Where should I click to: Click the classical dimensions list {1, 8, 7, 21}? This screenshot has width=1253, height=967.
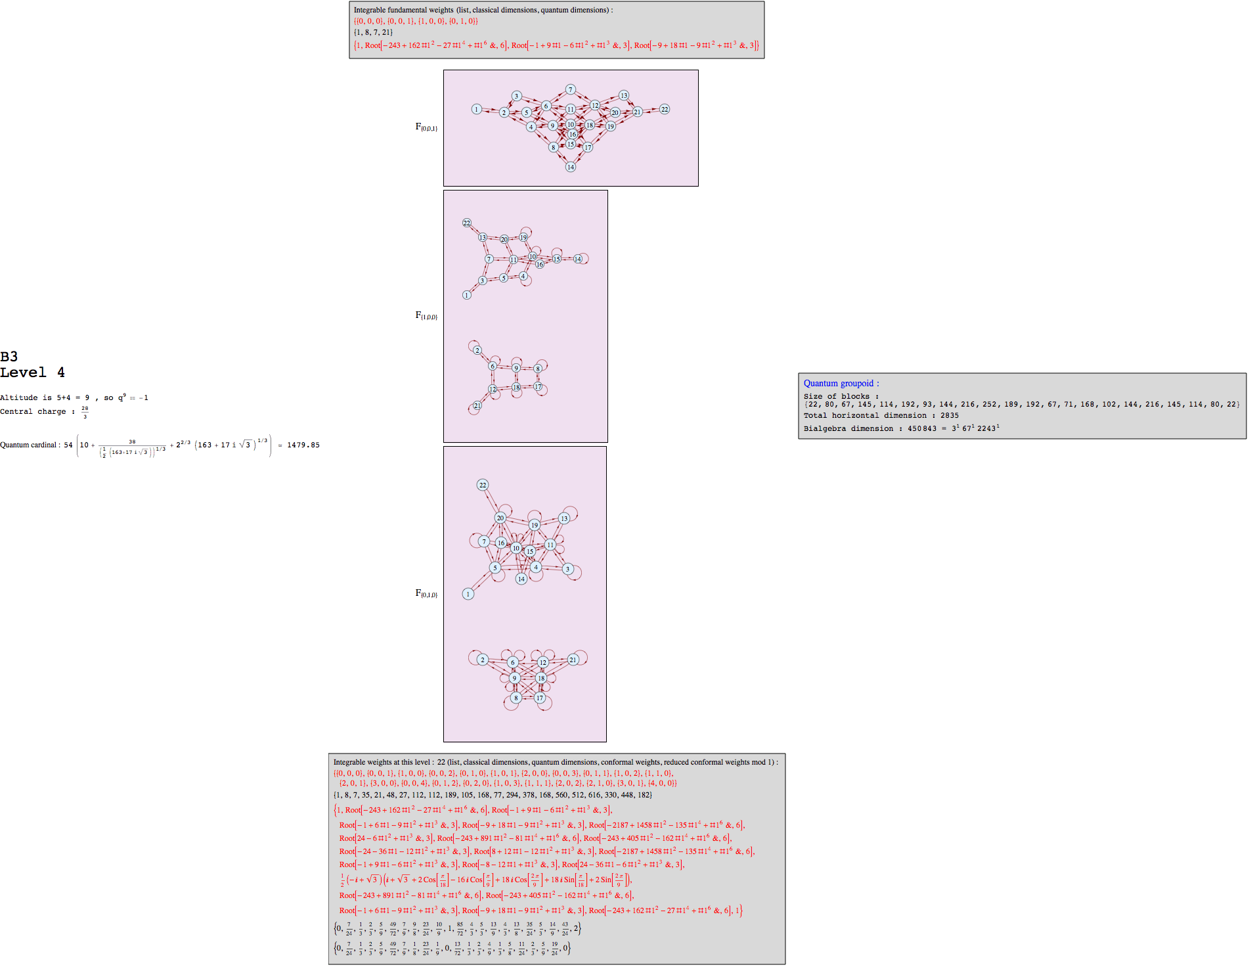pos(373,32)
